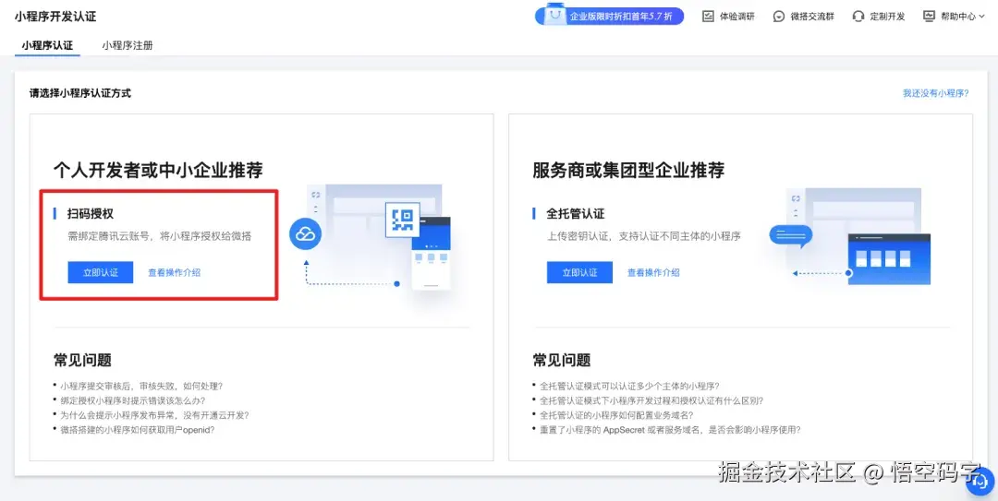Click the text 上传密钥认证，支持认证不同主体的小程序

643,236
